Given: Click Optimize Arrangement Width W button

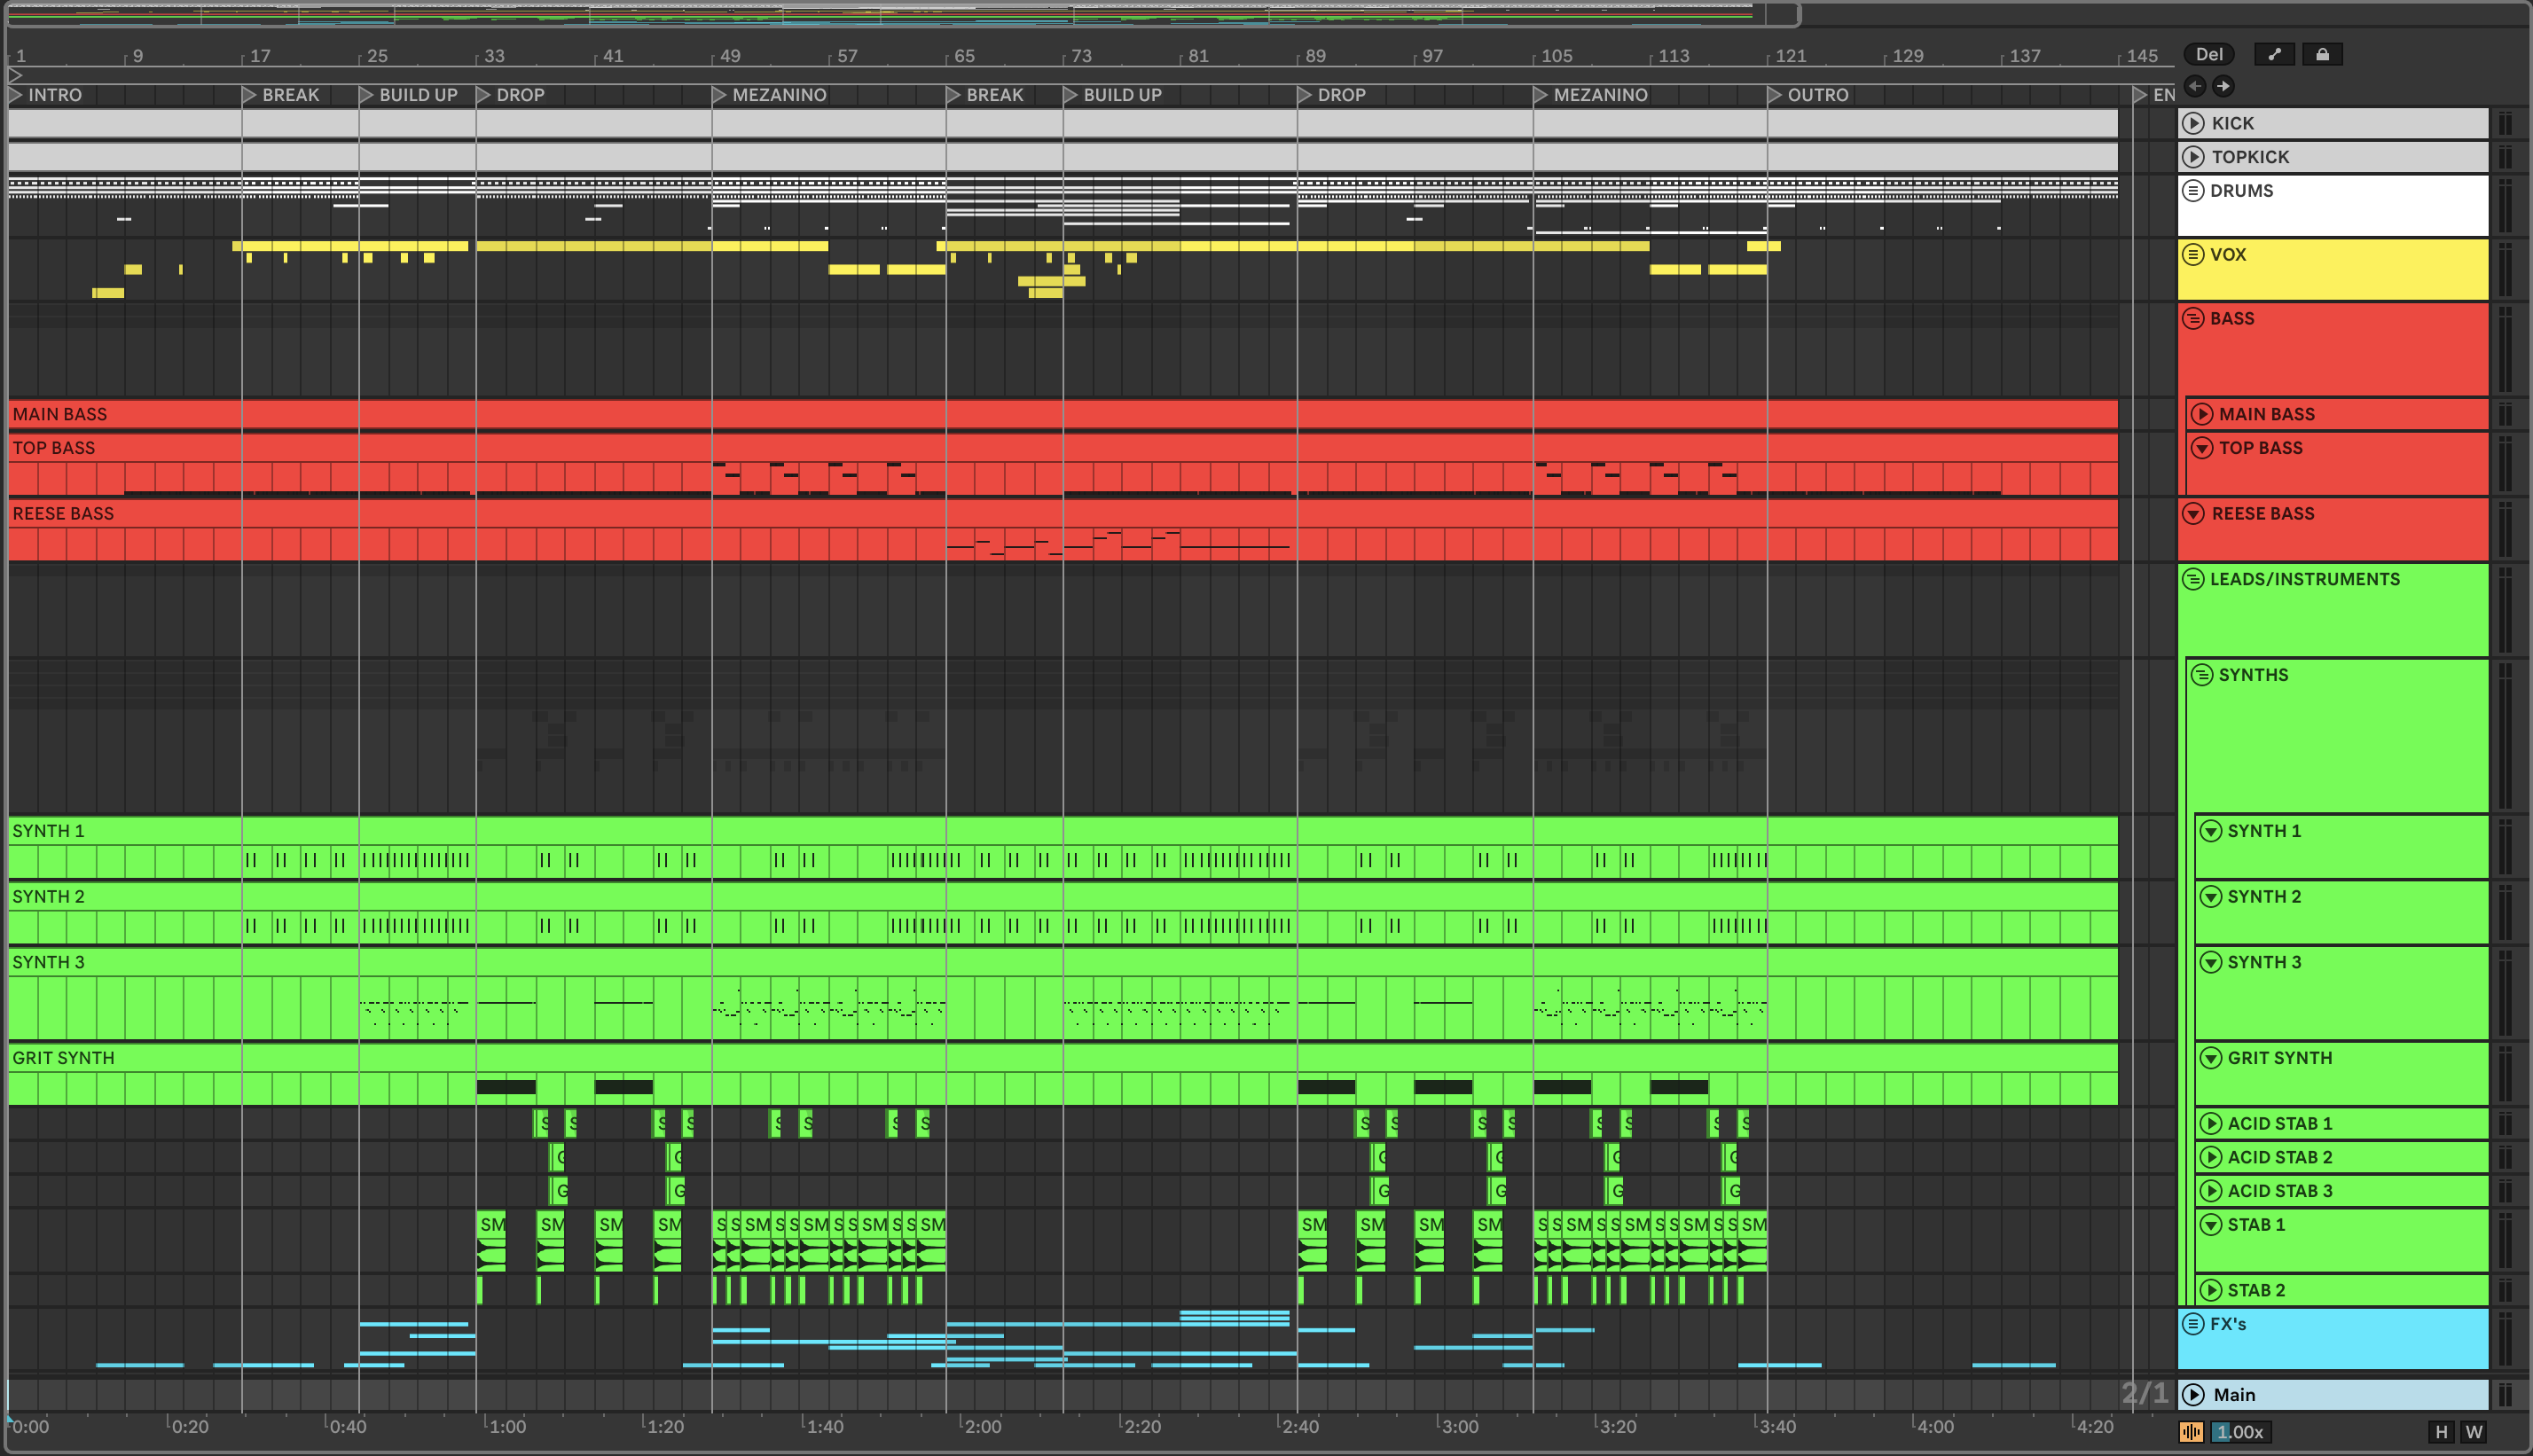Looking at the screenshot, I should (x=2474, y=1432).
